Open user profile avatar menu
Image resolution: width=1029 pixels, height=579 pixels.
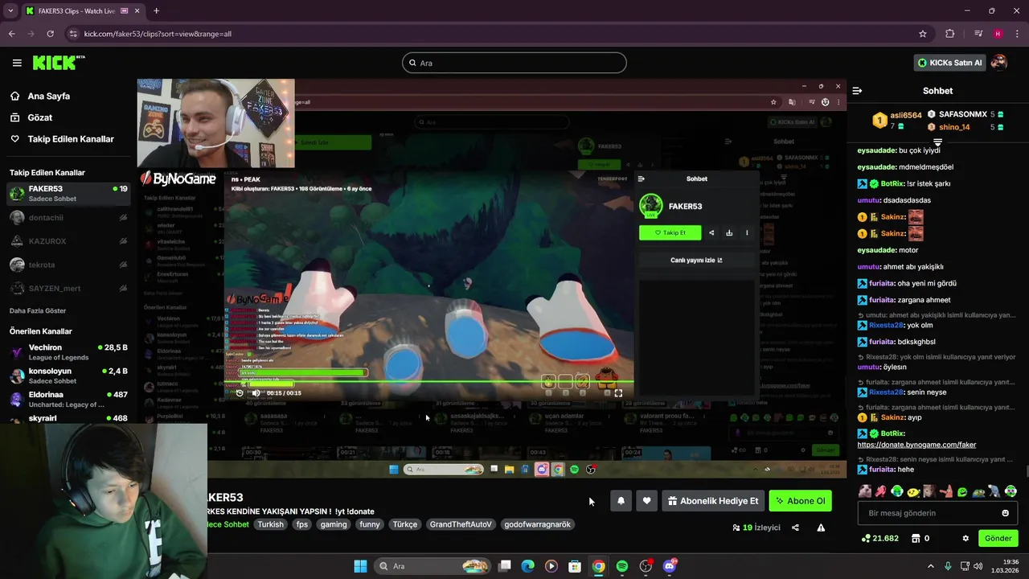click(x=999, y=63)
